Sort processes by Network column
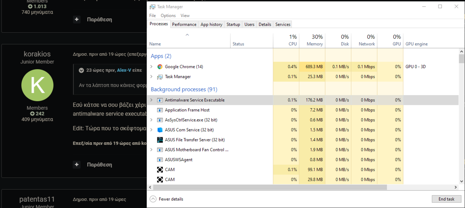 coord(364,41)
